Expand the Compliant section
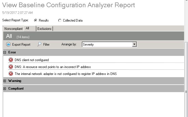Viewport: 188px width, 117px height. click(4, 89)
